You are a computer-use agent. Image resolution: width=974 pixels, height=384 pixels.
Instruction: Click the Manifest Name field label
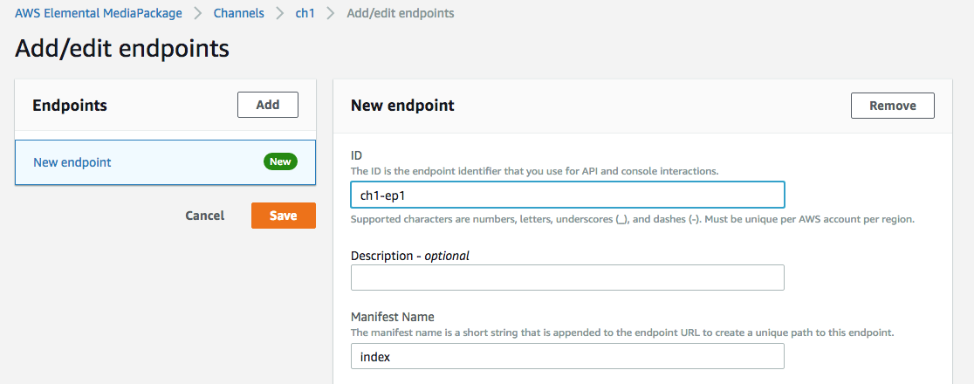point(392,317)
